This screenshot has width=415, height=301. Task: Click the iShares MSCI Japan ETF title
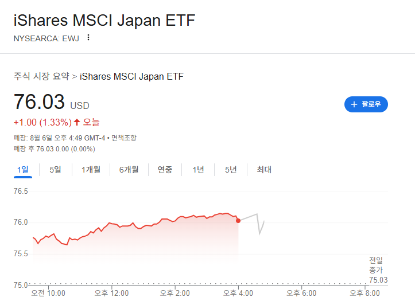click(x=104, y=20)
